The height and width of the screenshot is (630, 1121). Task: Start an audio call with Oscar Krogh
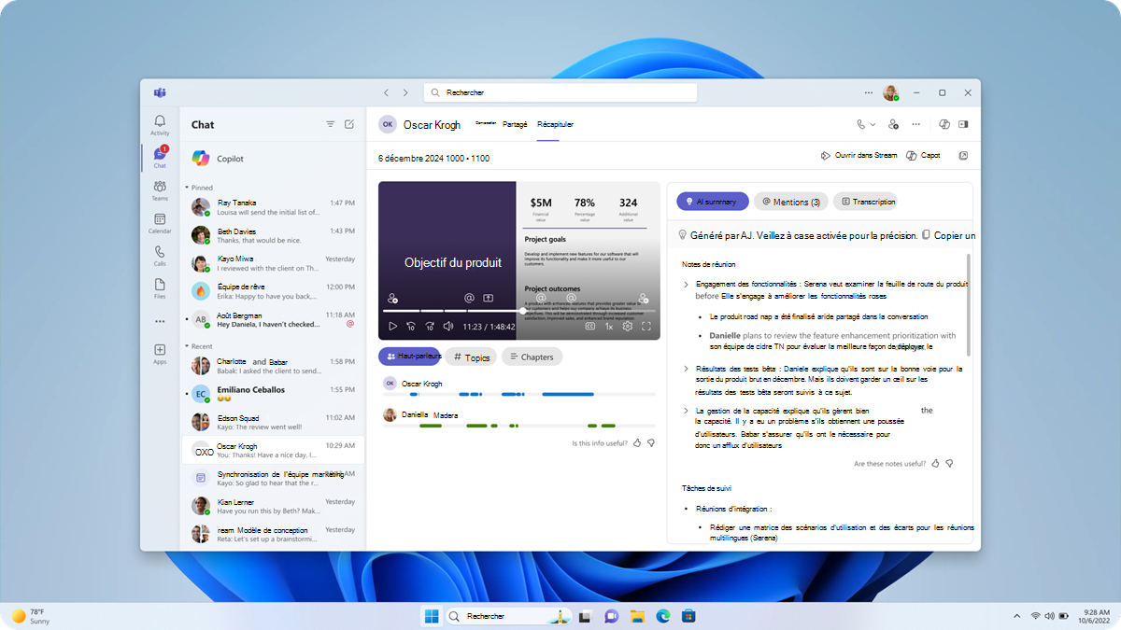coord(860,124)
